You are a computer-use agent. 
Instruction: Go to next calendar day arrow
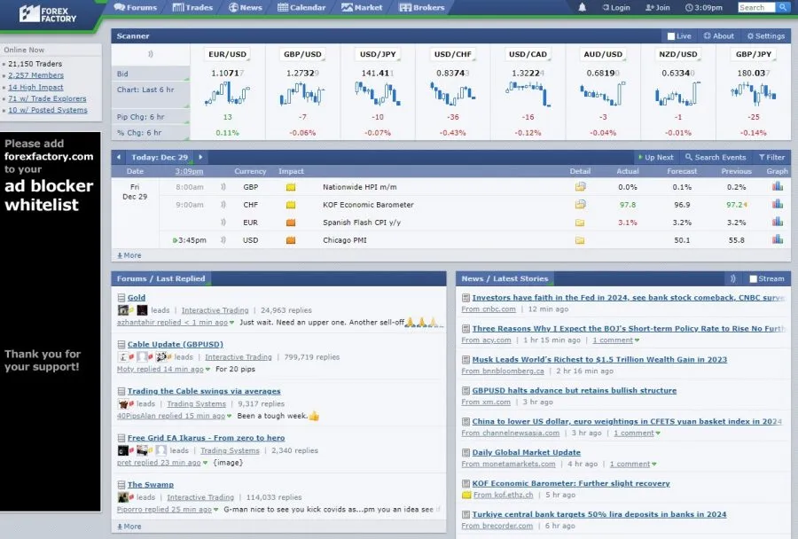click(200, 157)
